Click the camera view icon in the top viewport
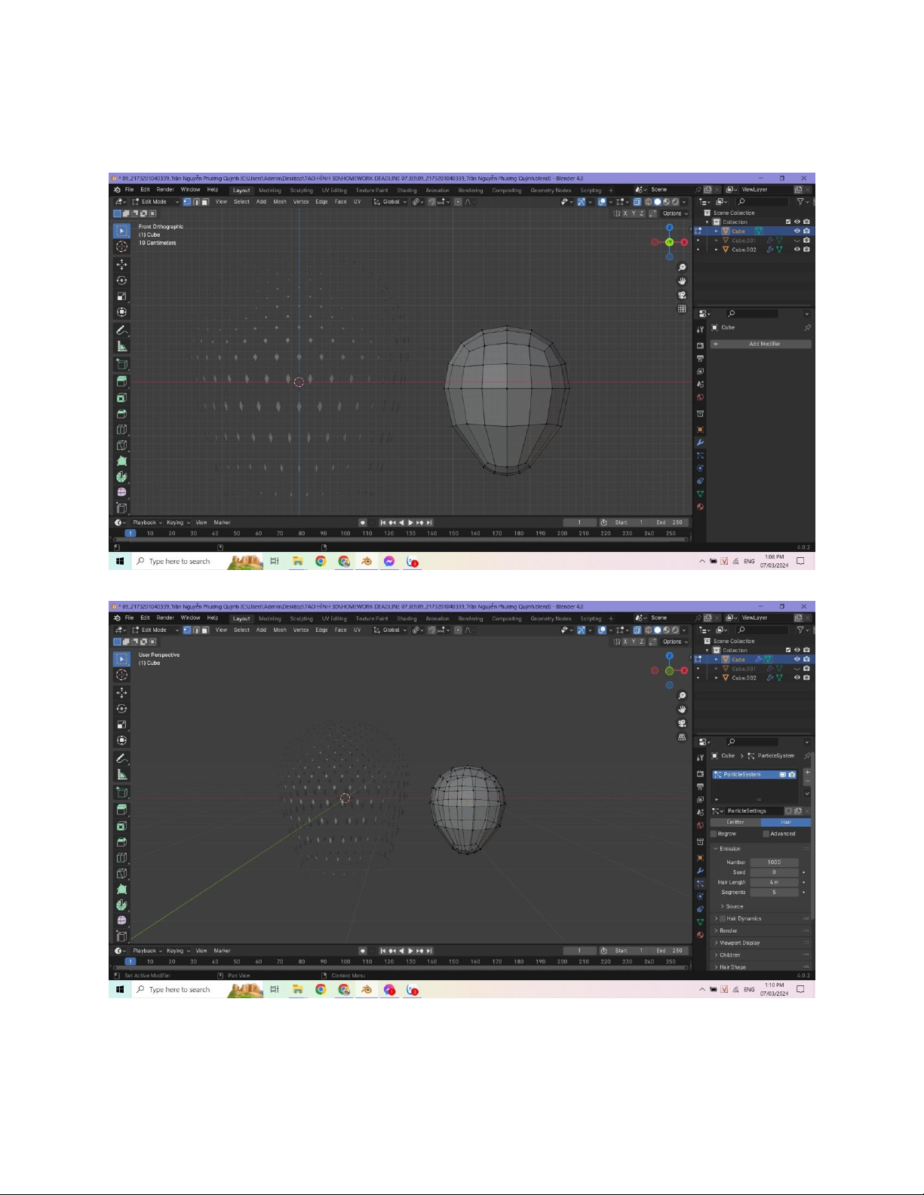 pyautogui.click(x=682, y=295)
